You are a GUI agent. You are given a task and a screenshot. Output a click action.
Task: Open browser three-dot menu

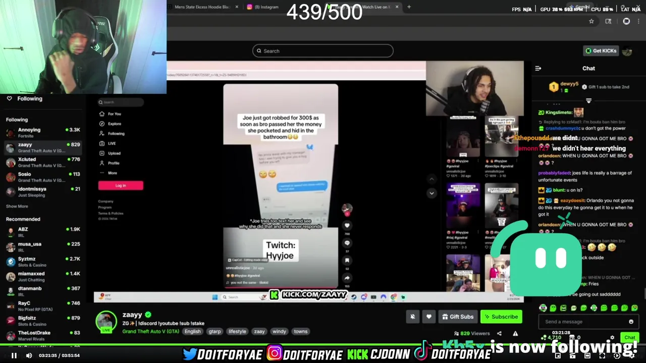pyautogui.click(x=638, y=21)
